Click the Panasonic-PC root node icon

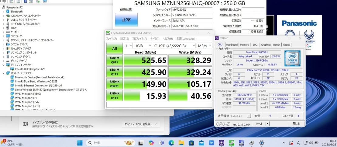point(4,7)
